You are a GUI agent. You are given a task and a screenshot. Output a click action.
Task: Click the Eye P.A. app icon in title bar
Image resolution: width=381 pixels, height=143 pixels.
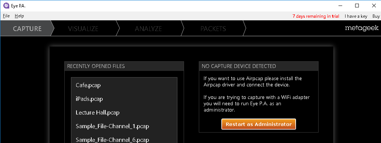[x=6, y=6]
